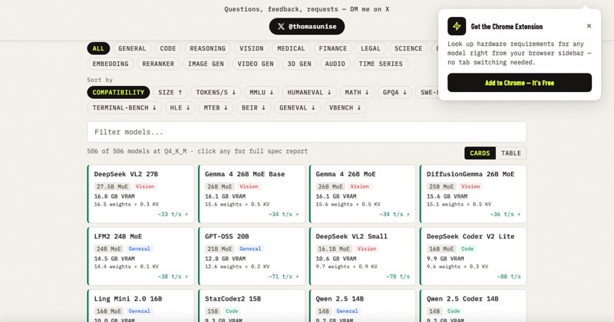
Task: Filter by MEDICAL category
Action: click(x=291, y=48)
